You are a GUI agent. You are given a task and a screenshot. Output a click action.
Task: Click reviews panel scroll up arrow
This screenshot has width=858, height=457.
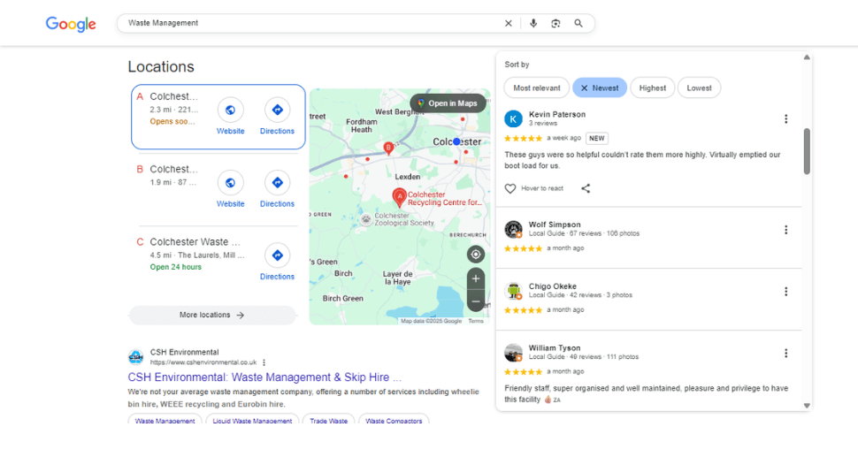tap(807, 57)
